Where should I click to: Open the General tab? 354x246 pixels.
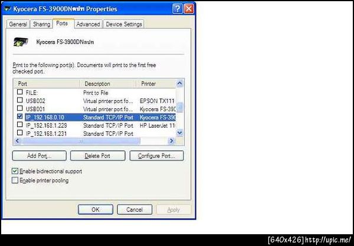click(18, 24)
